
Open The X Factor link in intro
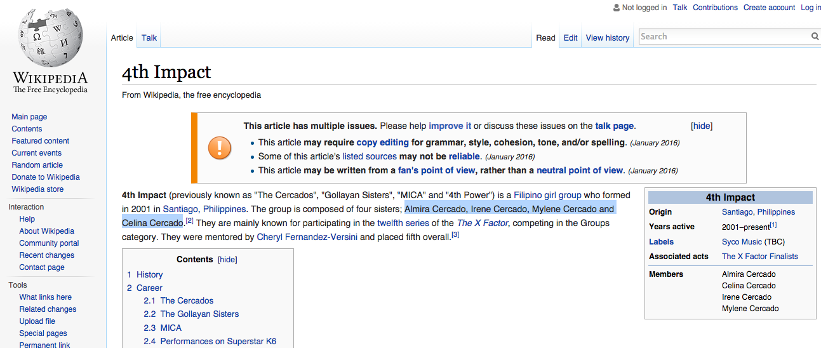pos(483,223)
